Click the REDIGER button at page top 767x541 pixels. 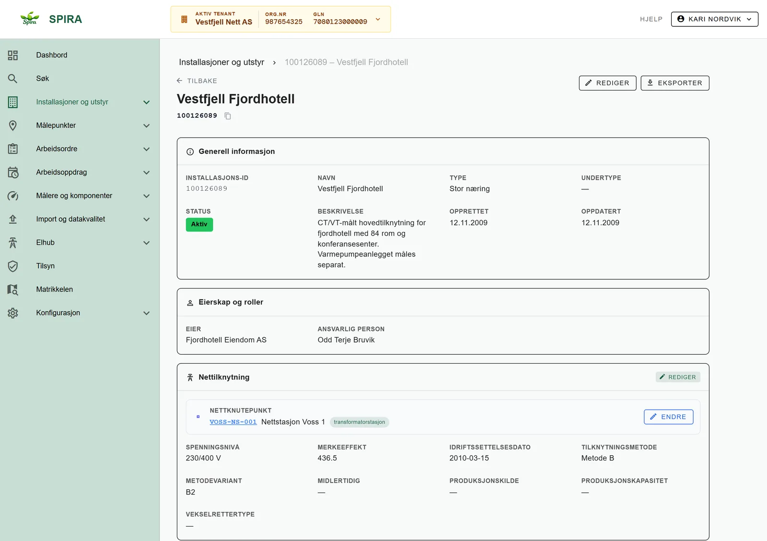click(607, 83)
